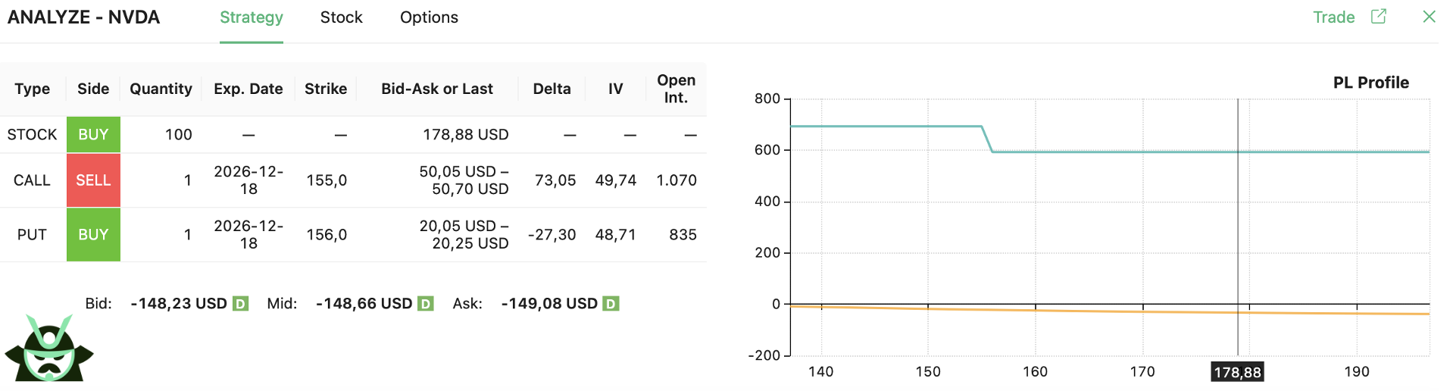Select the Strategy tab
Image resolution: width=1453 pixels, height=391 pixels.
(252, 17)
